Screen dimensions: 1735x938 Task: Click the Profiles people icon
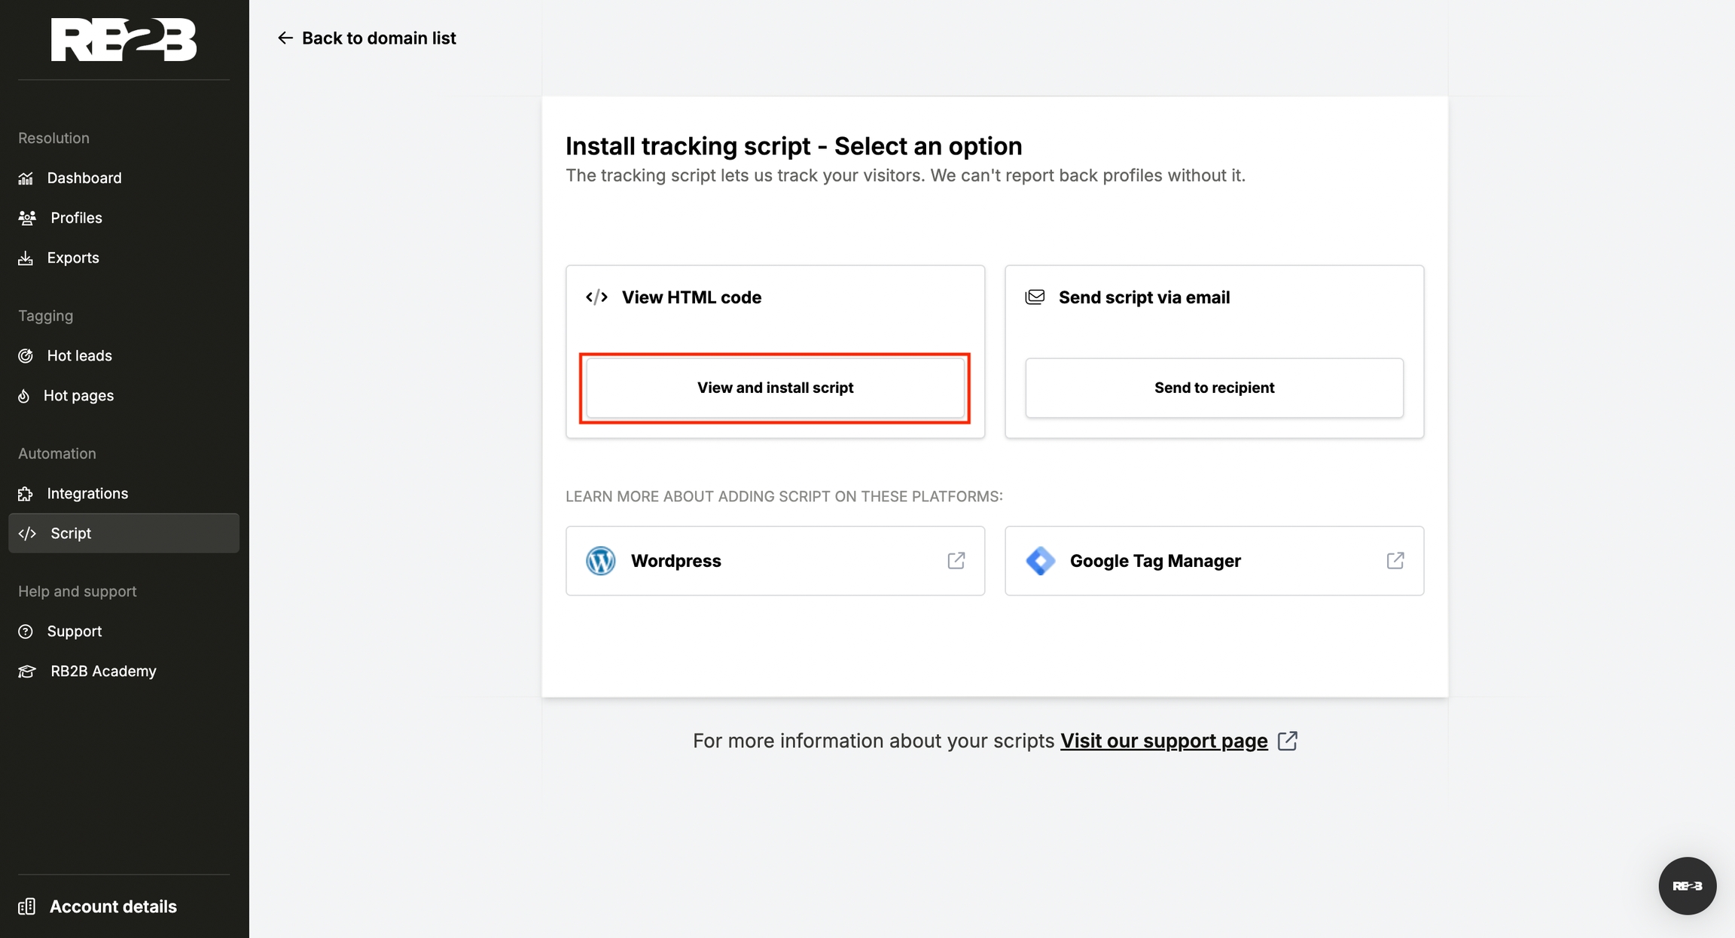coord(27,218)
